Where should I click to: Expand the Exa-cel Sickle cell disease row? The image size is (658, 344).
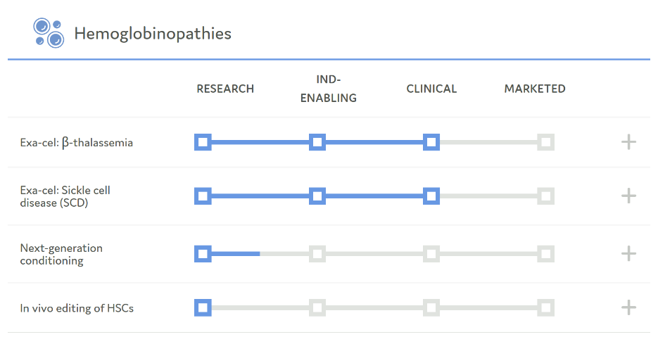click(628, 196)
